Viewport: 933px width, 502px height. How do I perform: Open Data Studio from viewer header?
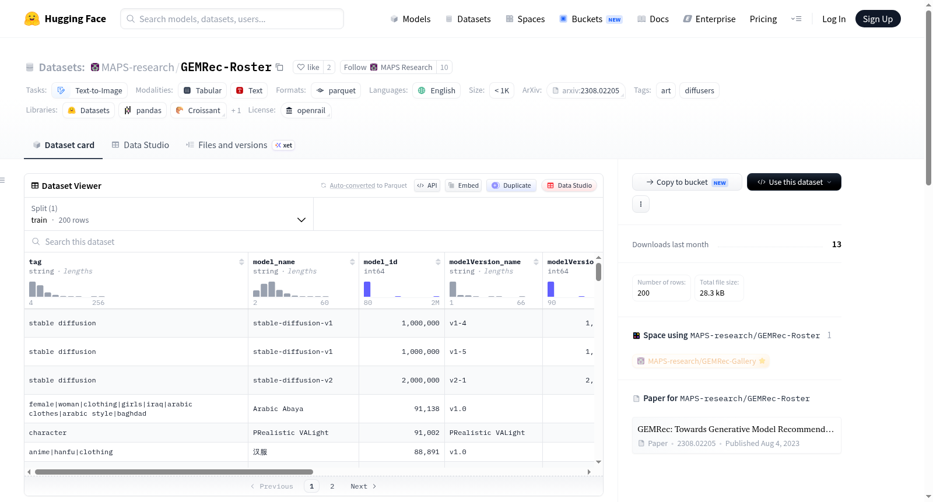pyautogui.click(x=569, y=185)
